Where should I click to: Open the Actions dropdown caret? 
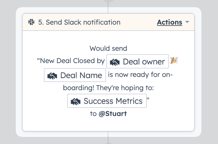187,22
